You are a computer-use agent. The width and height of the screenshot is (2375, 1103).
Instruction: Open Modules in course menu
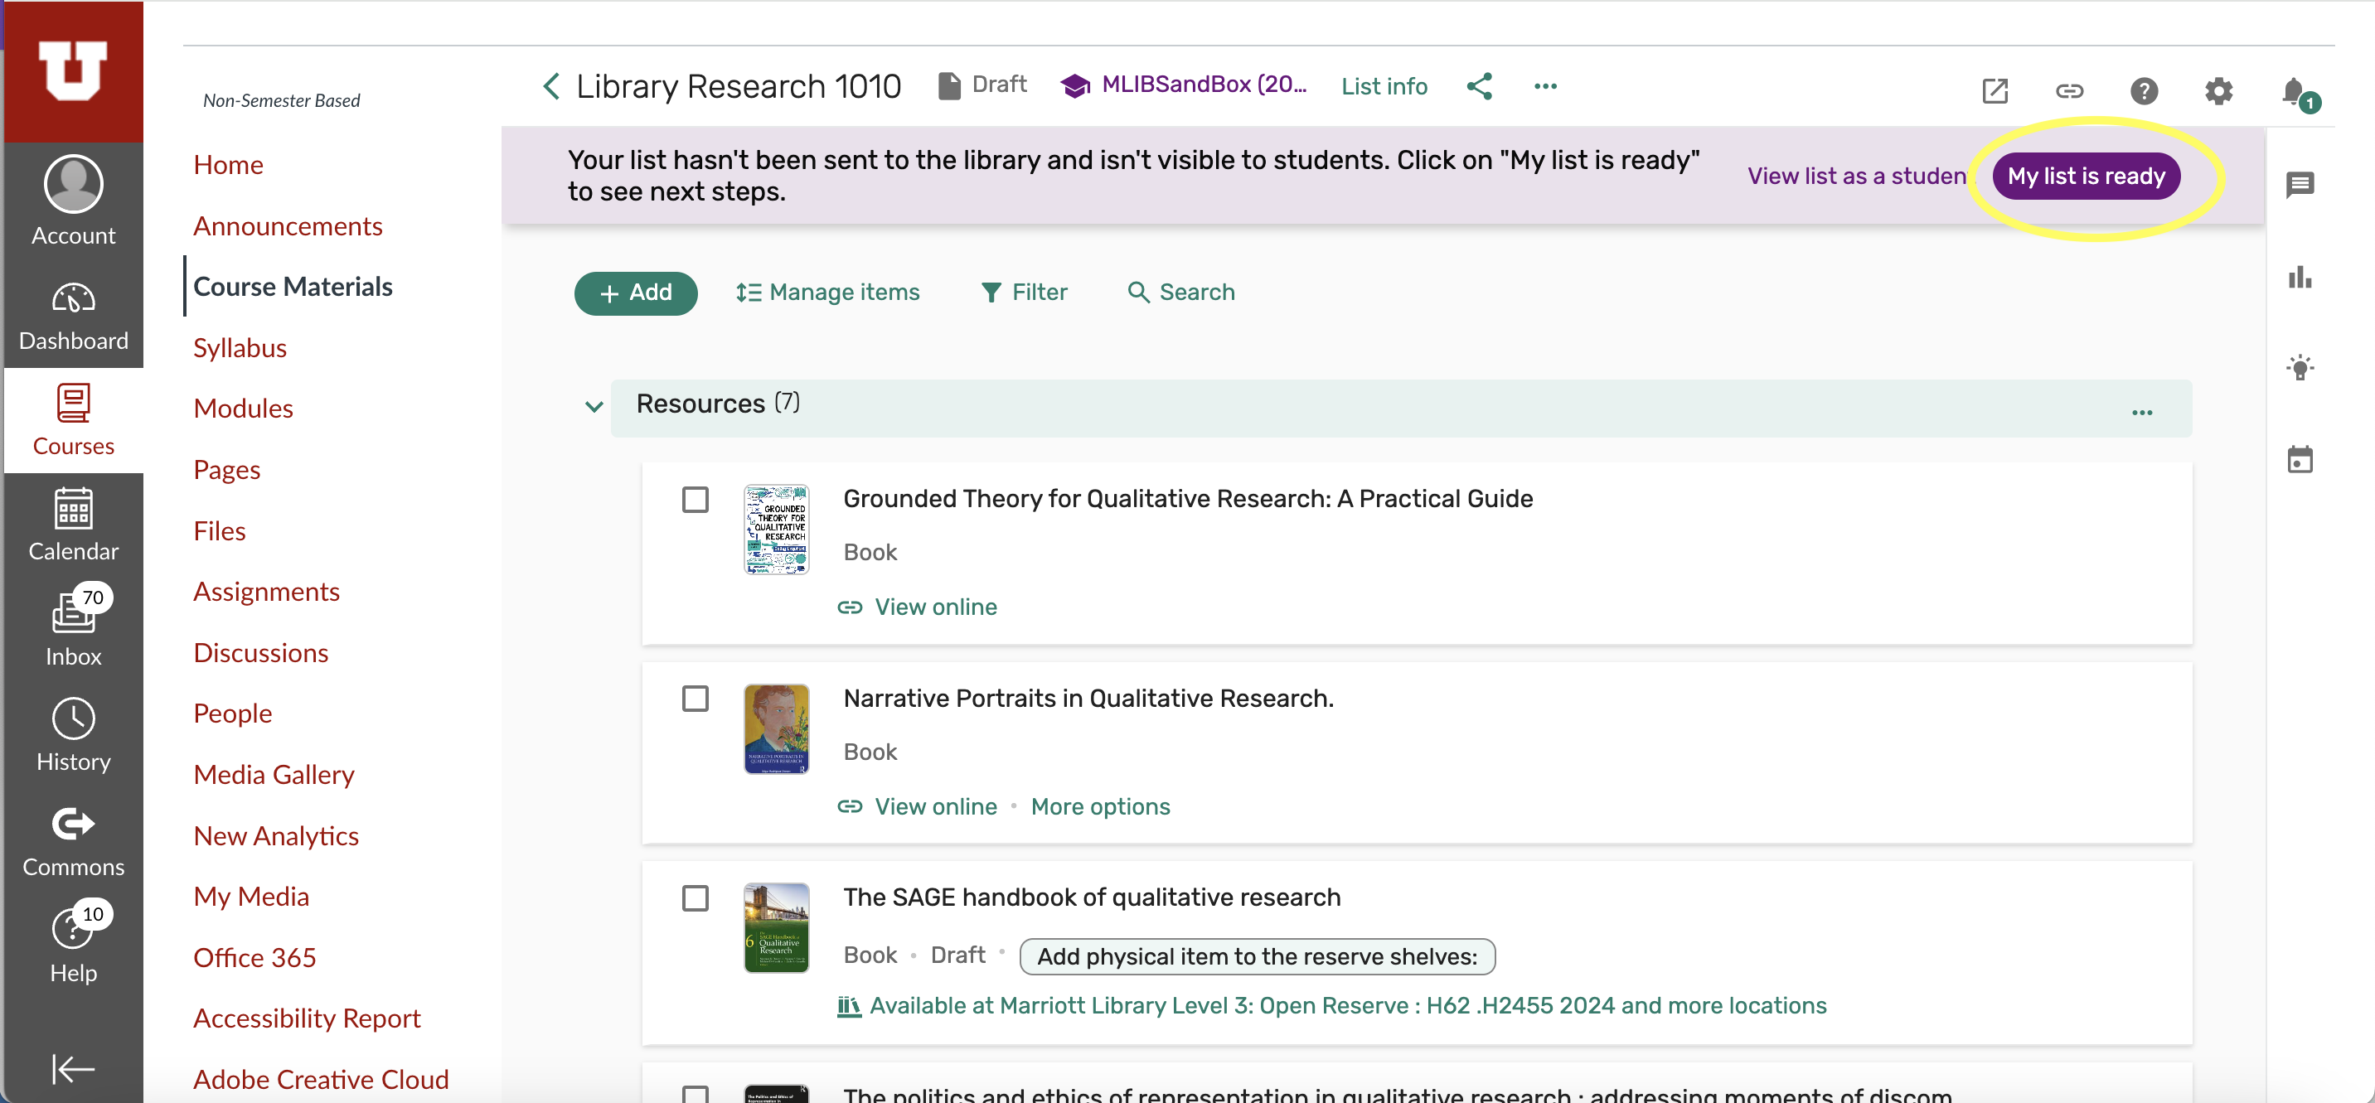coord(243,409)
